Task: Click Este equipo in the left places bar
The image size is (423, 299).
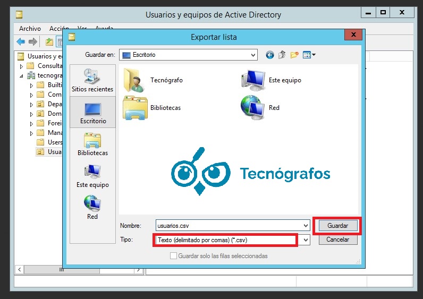Action: pyautogui.click(x=92, y=176)
